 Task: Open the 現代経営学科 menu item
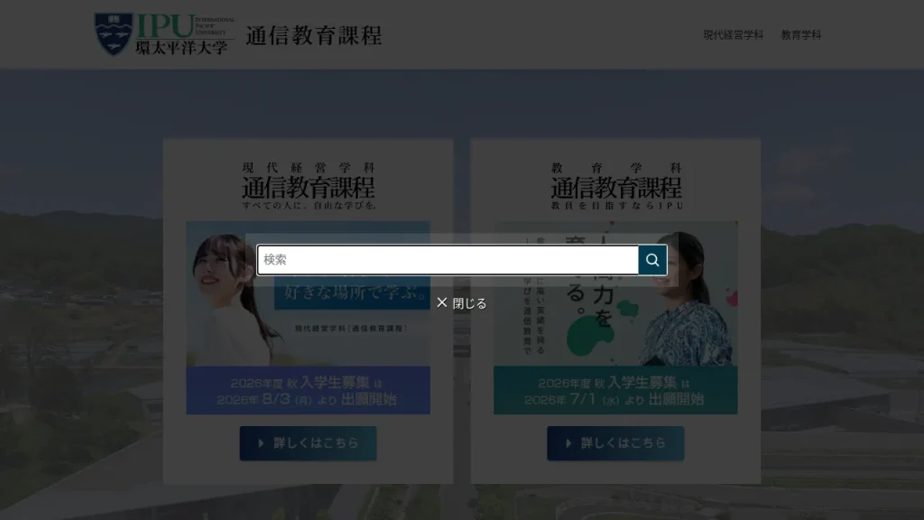pyautogui.click(x=733, y=35)
